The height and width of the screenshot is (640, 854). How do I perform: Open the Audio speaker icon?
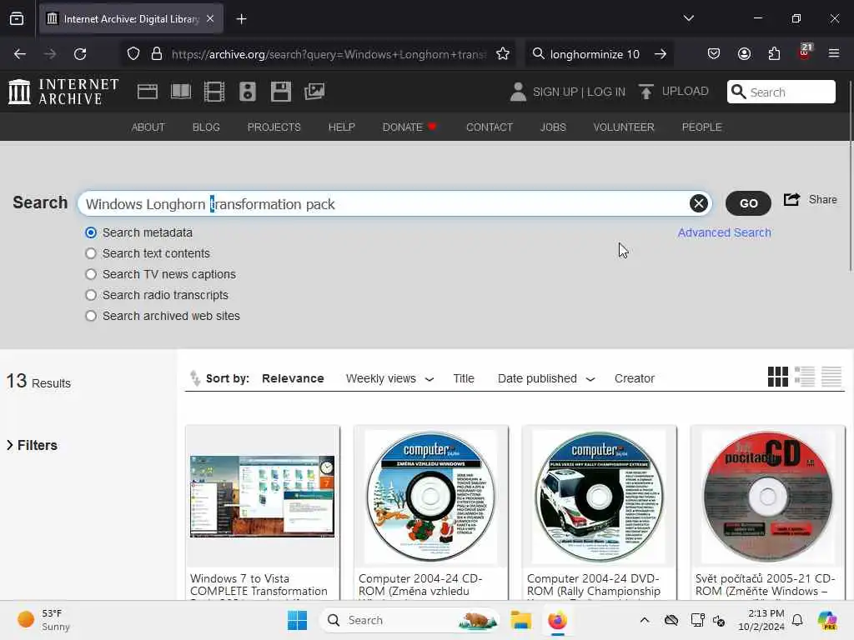point(247,92)
